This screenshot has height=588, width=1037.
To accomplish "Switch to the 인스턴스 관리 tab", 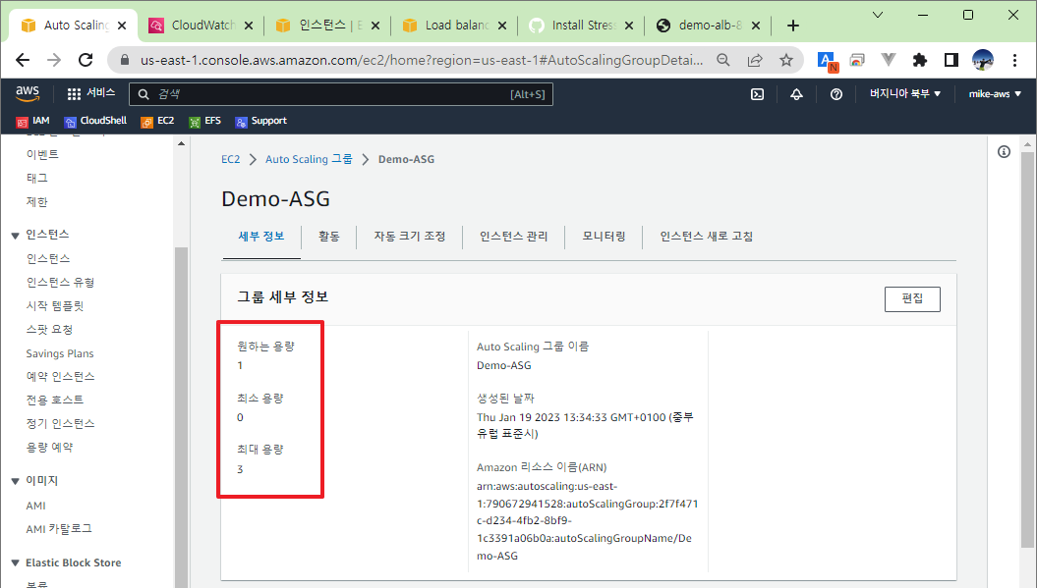I will (x=513, y=237).
